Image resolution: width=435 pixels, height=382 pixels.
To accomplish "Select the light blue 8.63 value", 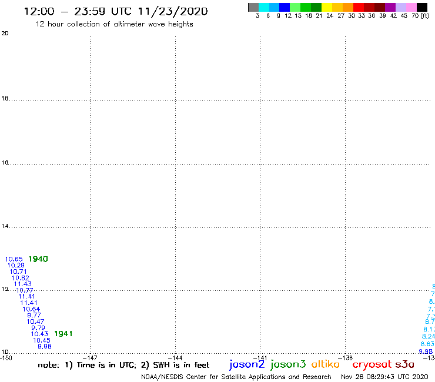I will coord(427,344).
